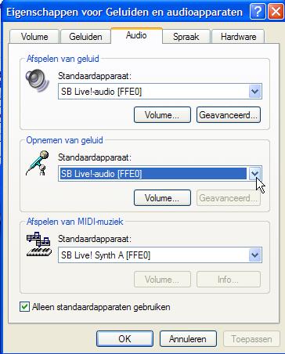Open the MIDI Standaardapparaat dropdown arrow
The height and width of the screenshot is (354, 285).
[254, 255]
